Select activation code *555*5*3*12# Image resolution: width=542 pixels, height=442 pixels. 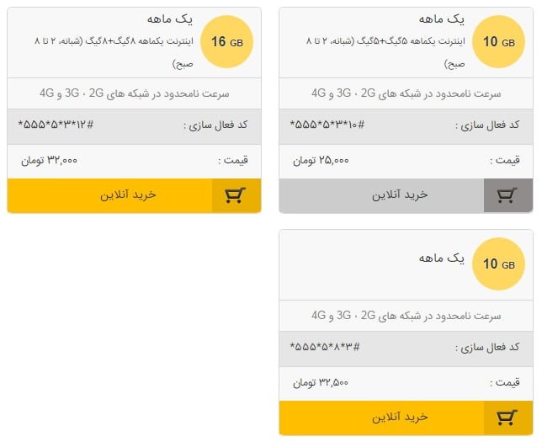56,125
